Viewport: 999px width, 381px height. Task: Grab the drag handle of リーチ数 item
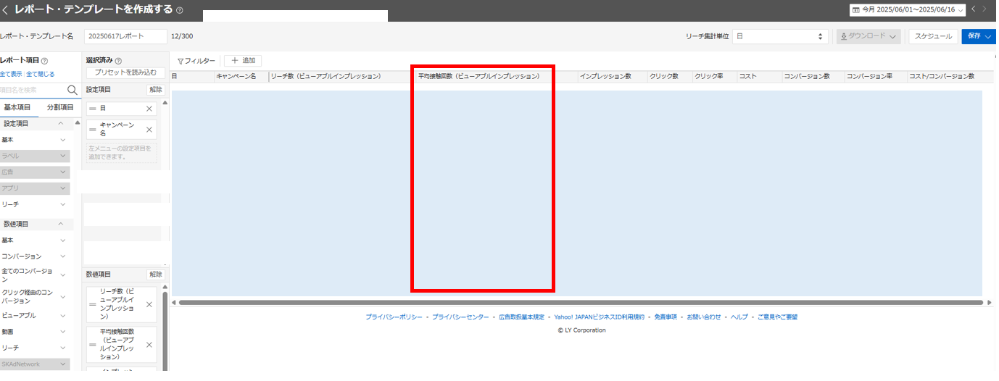[93, 304]
